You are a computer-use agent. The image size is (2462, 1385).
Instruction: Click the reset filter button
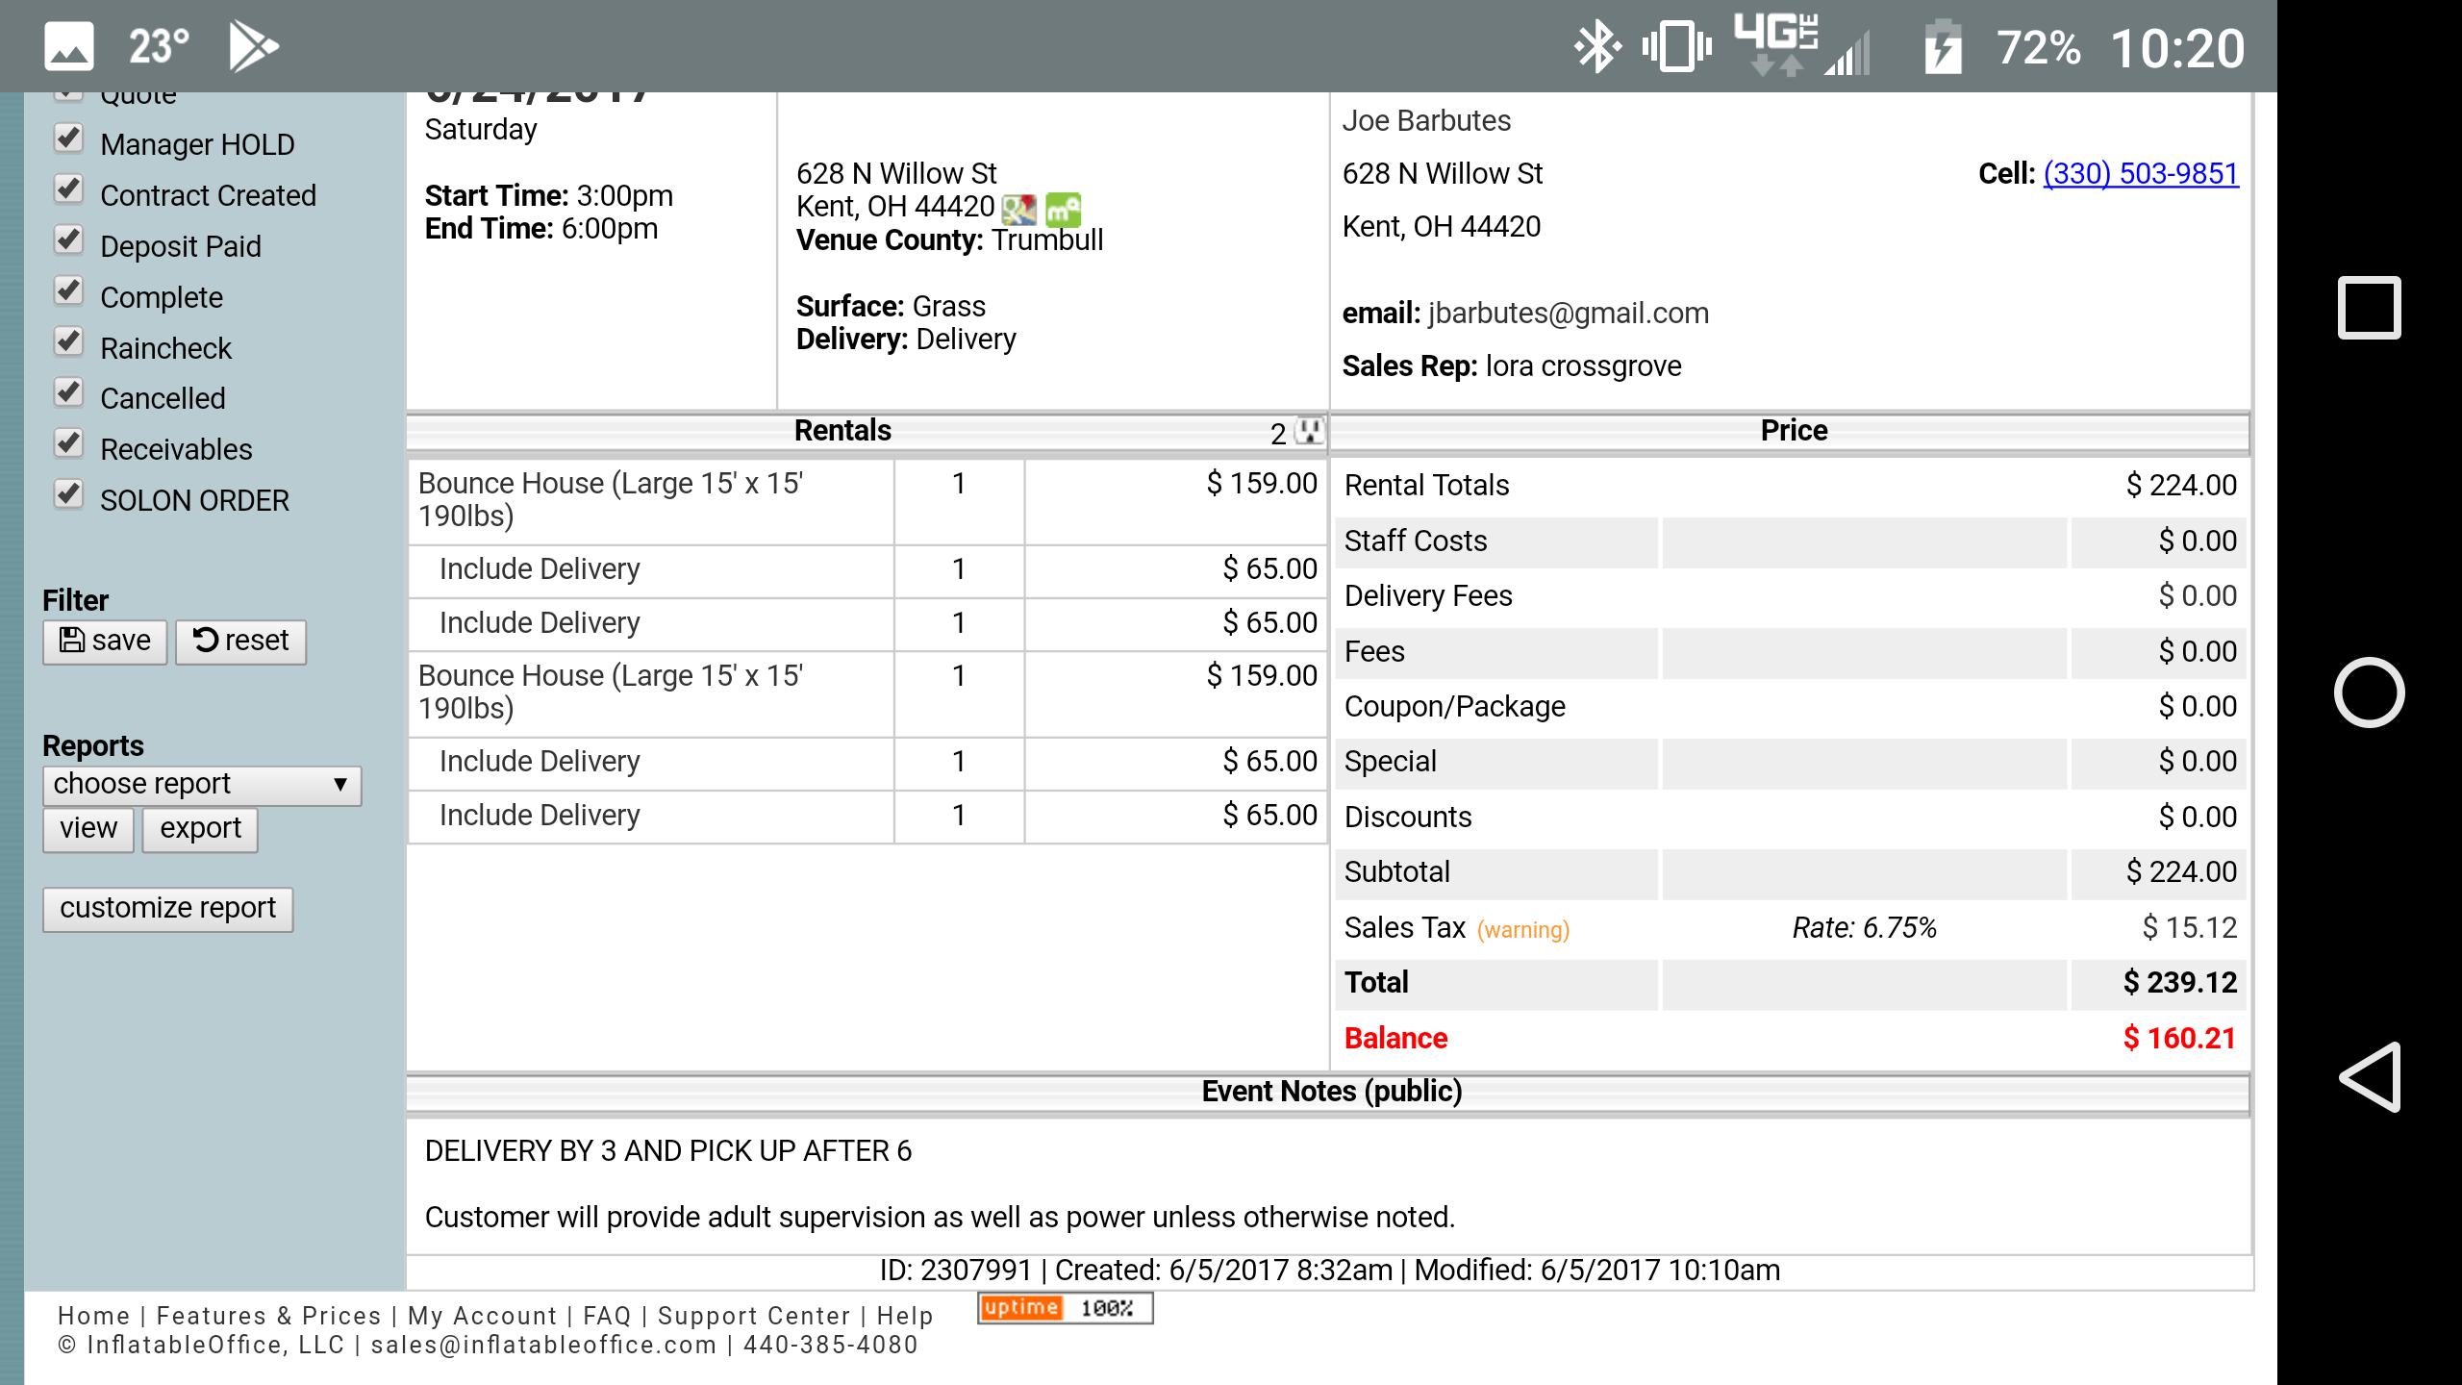(240, 642)
